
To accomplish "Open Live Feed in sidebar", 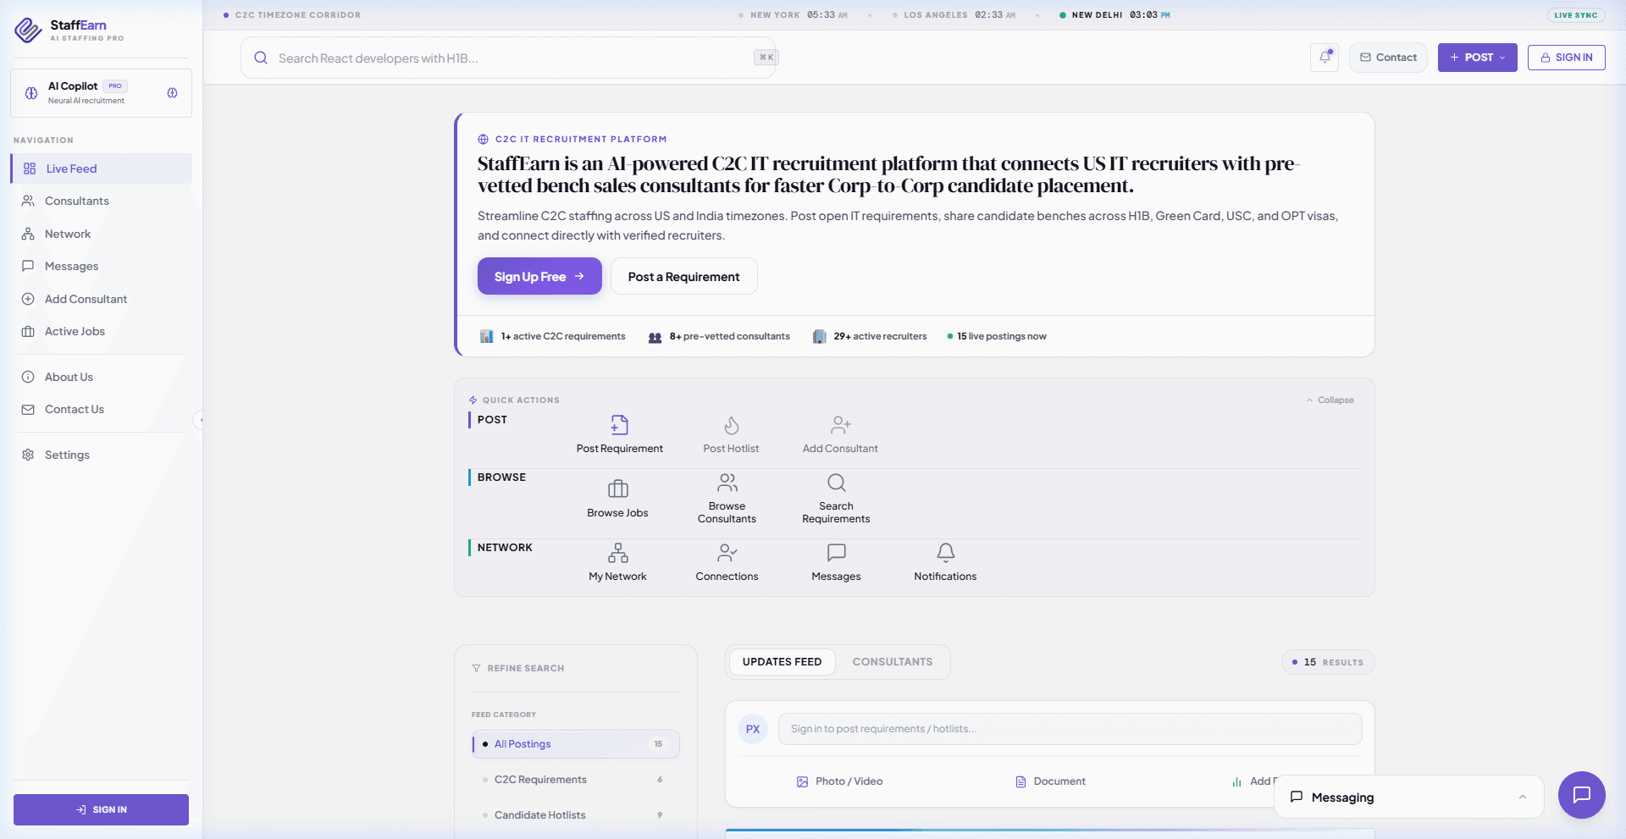I will pyautogui.click(x=102, y=168).
